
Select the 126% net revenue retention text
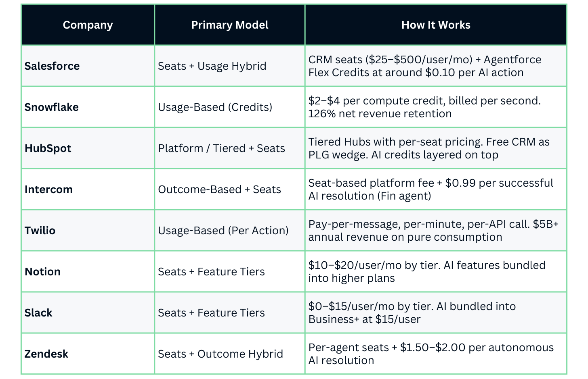[380, 114]
